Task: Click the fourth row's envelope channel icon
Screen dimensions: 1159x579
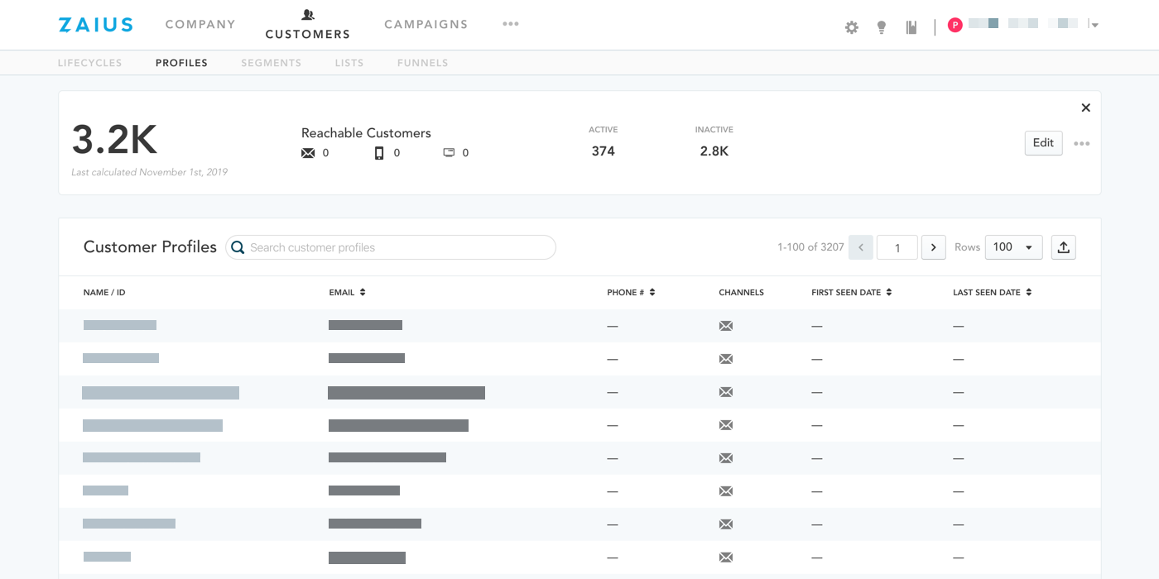Action: point(726,425)
